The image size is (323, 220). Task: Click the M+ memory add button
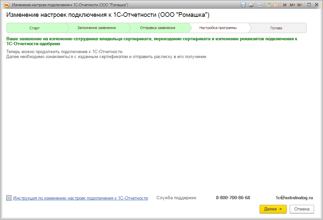[x=293, y=5]
